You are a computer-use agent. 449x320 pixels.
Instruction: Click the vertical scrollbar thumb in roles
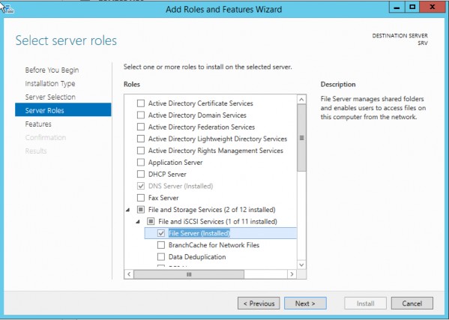[x=301, y=138]
